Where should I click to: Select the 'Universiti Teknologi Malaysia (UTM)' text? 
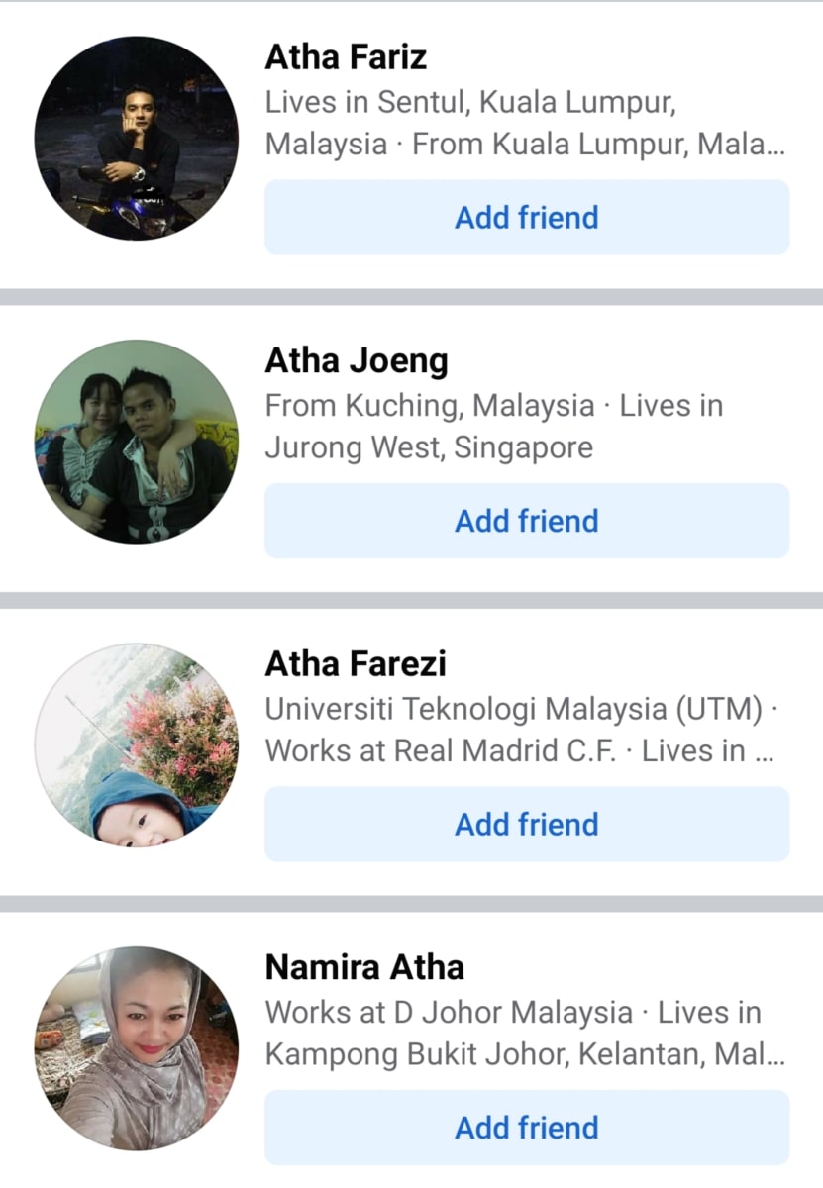[x=514, y=709]
